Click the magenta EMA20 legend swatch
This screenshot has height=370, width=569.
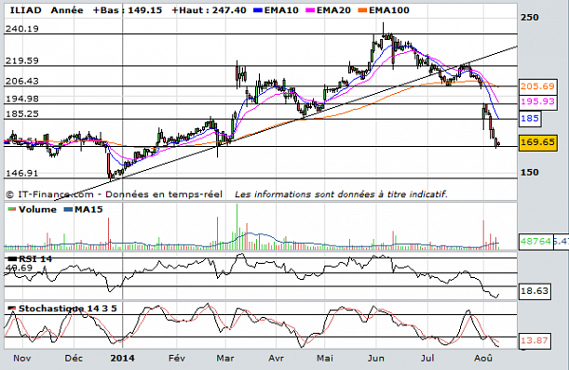[x=310, y=10]
